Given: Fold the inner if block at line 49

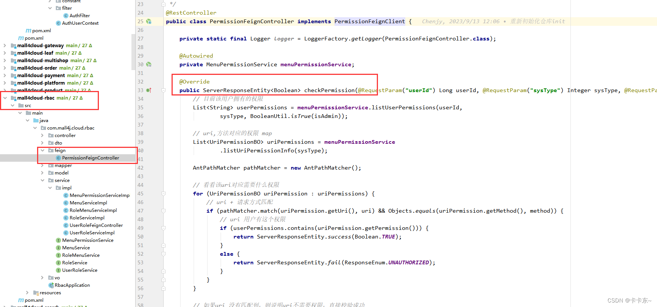Looking at the screenshot, I should click(x=164, y=228).
